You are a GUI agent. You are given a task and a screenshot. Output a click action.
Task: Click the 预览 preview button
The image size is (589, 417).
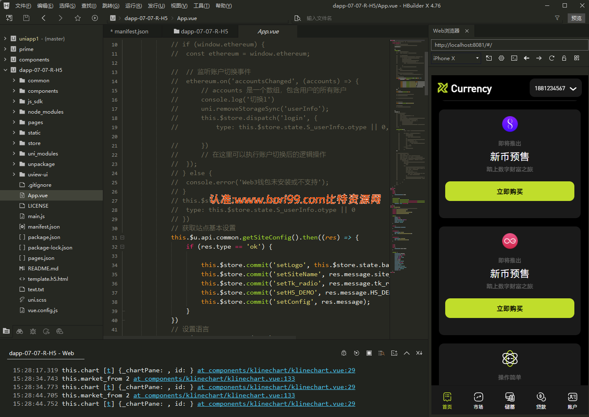click(x=576, y=18)
